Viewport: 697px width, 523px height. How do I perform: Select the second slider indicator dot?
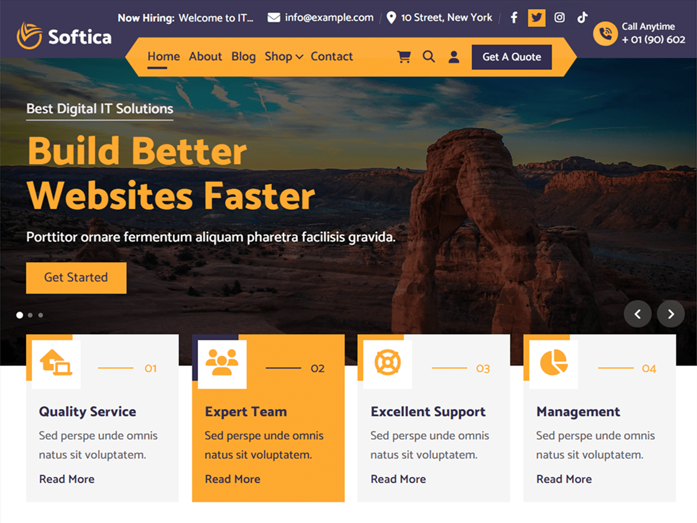30,315
